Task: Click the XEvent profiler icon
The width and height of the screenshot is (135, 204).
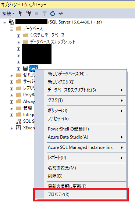Action: click(18, 128)
